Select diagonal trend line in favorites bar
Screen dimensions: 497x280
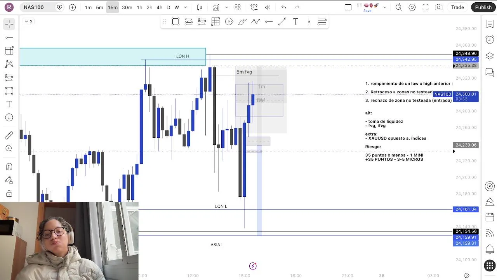point(282,22)
